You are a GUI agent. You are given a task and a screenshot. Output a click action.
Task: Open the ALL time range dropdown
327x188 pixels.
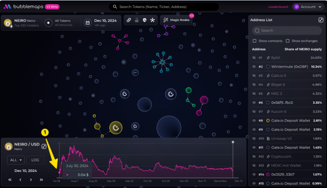pos(16,160)
